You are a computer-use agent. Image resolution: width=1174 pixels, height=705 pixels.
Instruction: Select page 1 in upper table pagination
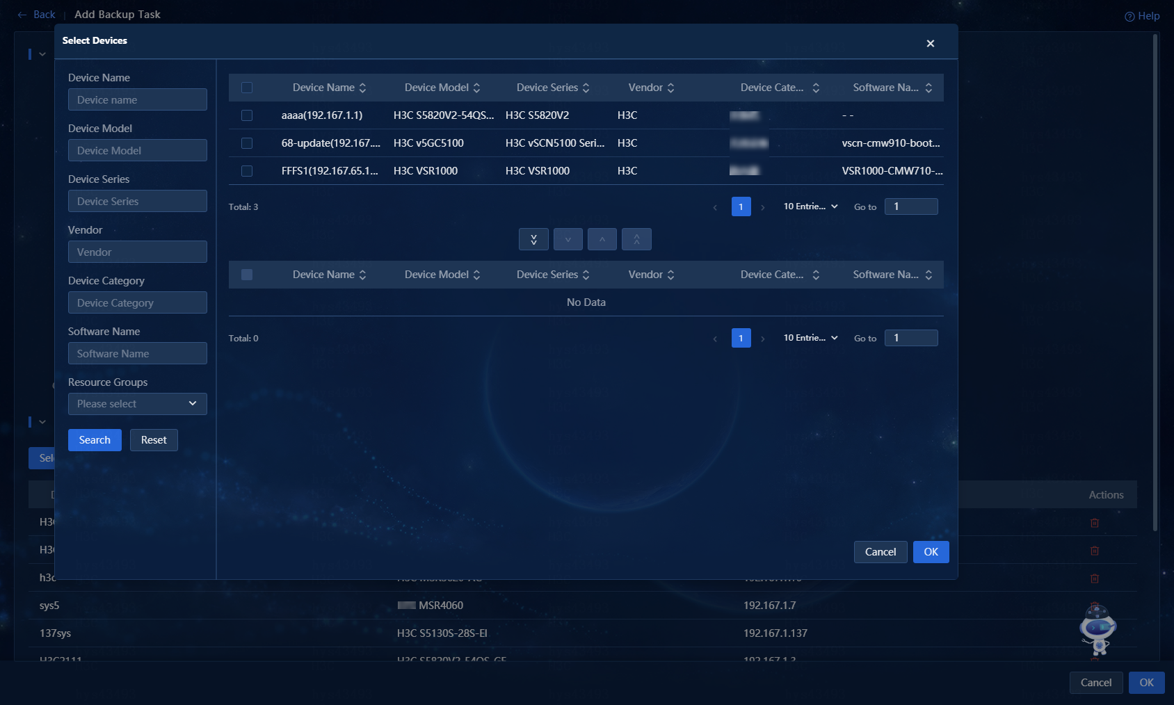pos(741,206)
